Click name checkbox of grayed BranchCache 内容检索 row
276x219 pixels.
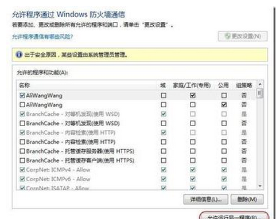pyautogui.click(x=22, y=132)
